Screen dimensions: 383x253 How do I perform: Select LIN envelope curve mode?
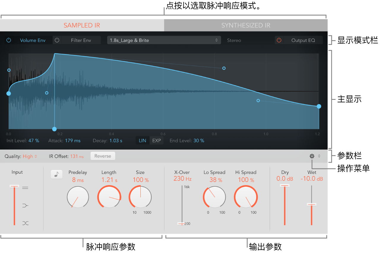pos(142,140)
